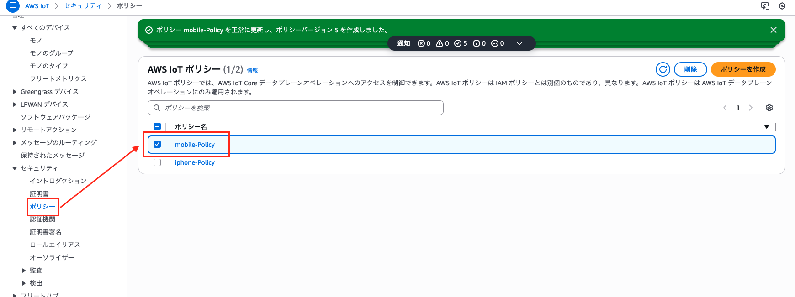Expand the 検出 section

tap(24, 283)
